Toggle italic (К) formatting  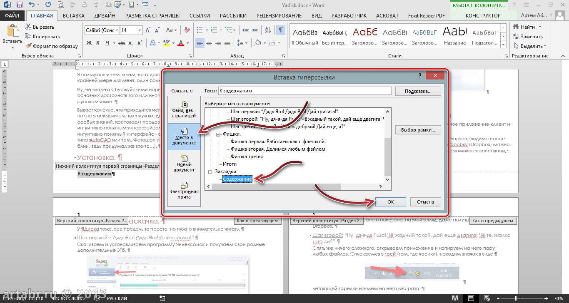tap(98, 43)
